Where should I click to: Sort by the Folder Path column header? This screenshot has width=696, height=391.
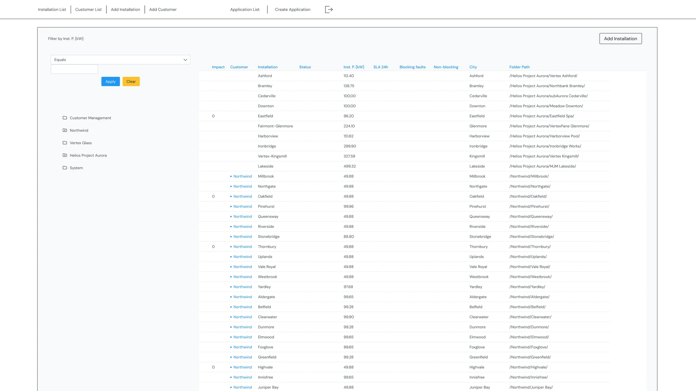coord(519,67)
